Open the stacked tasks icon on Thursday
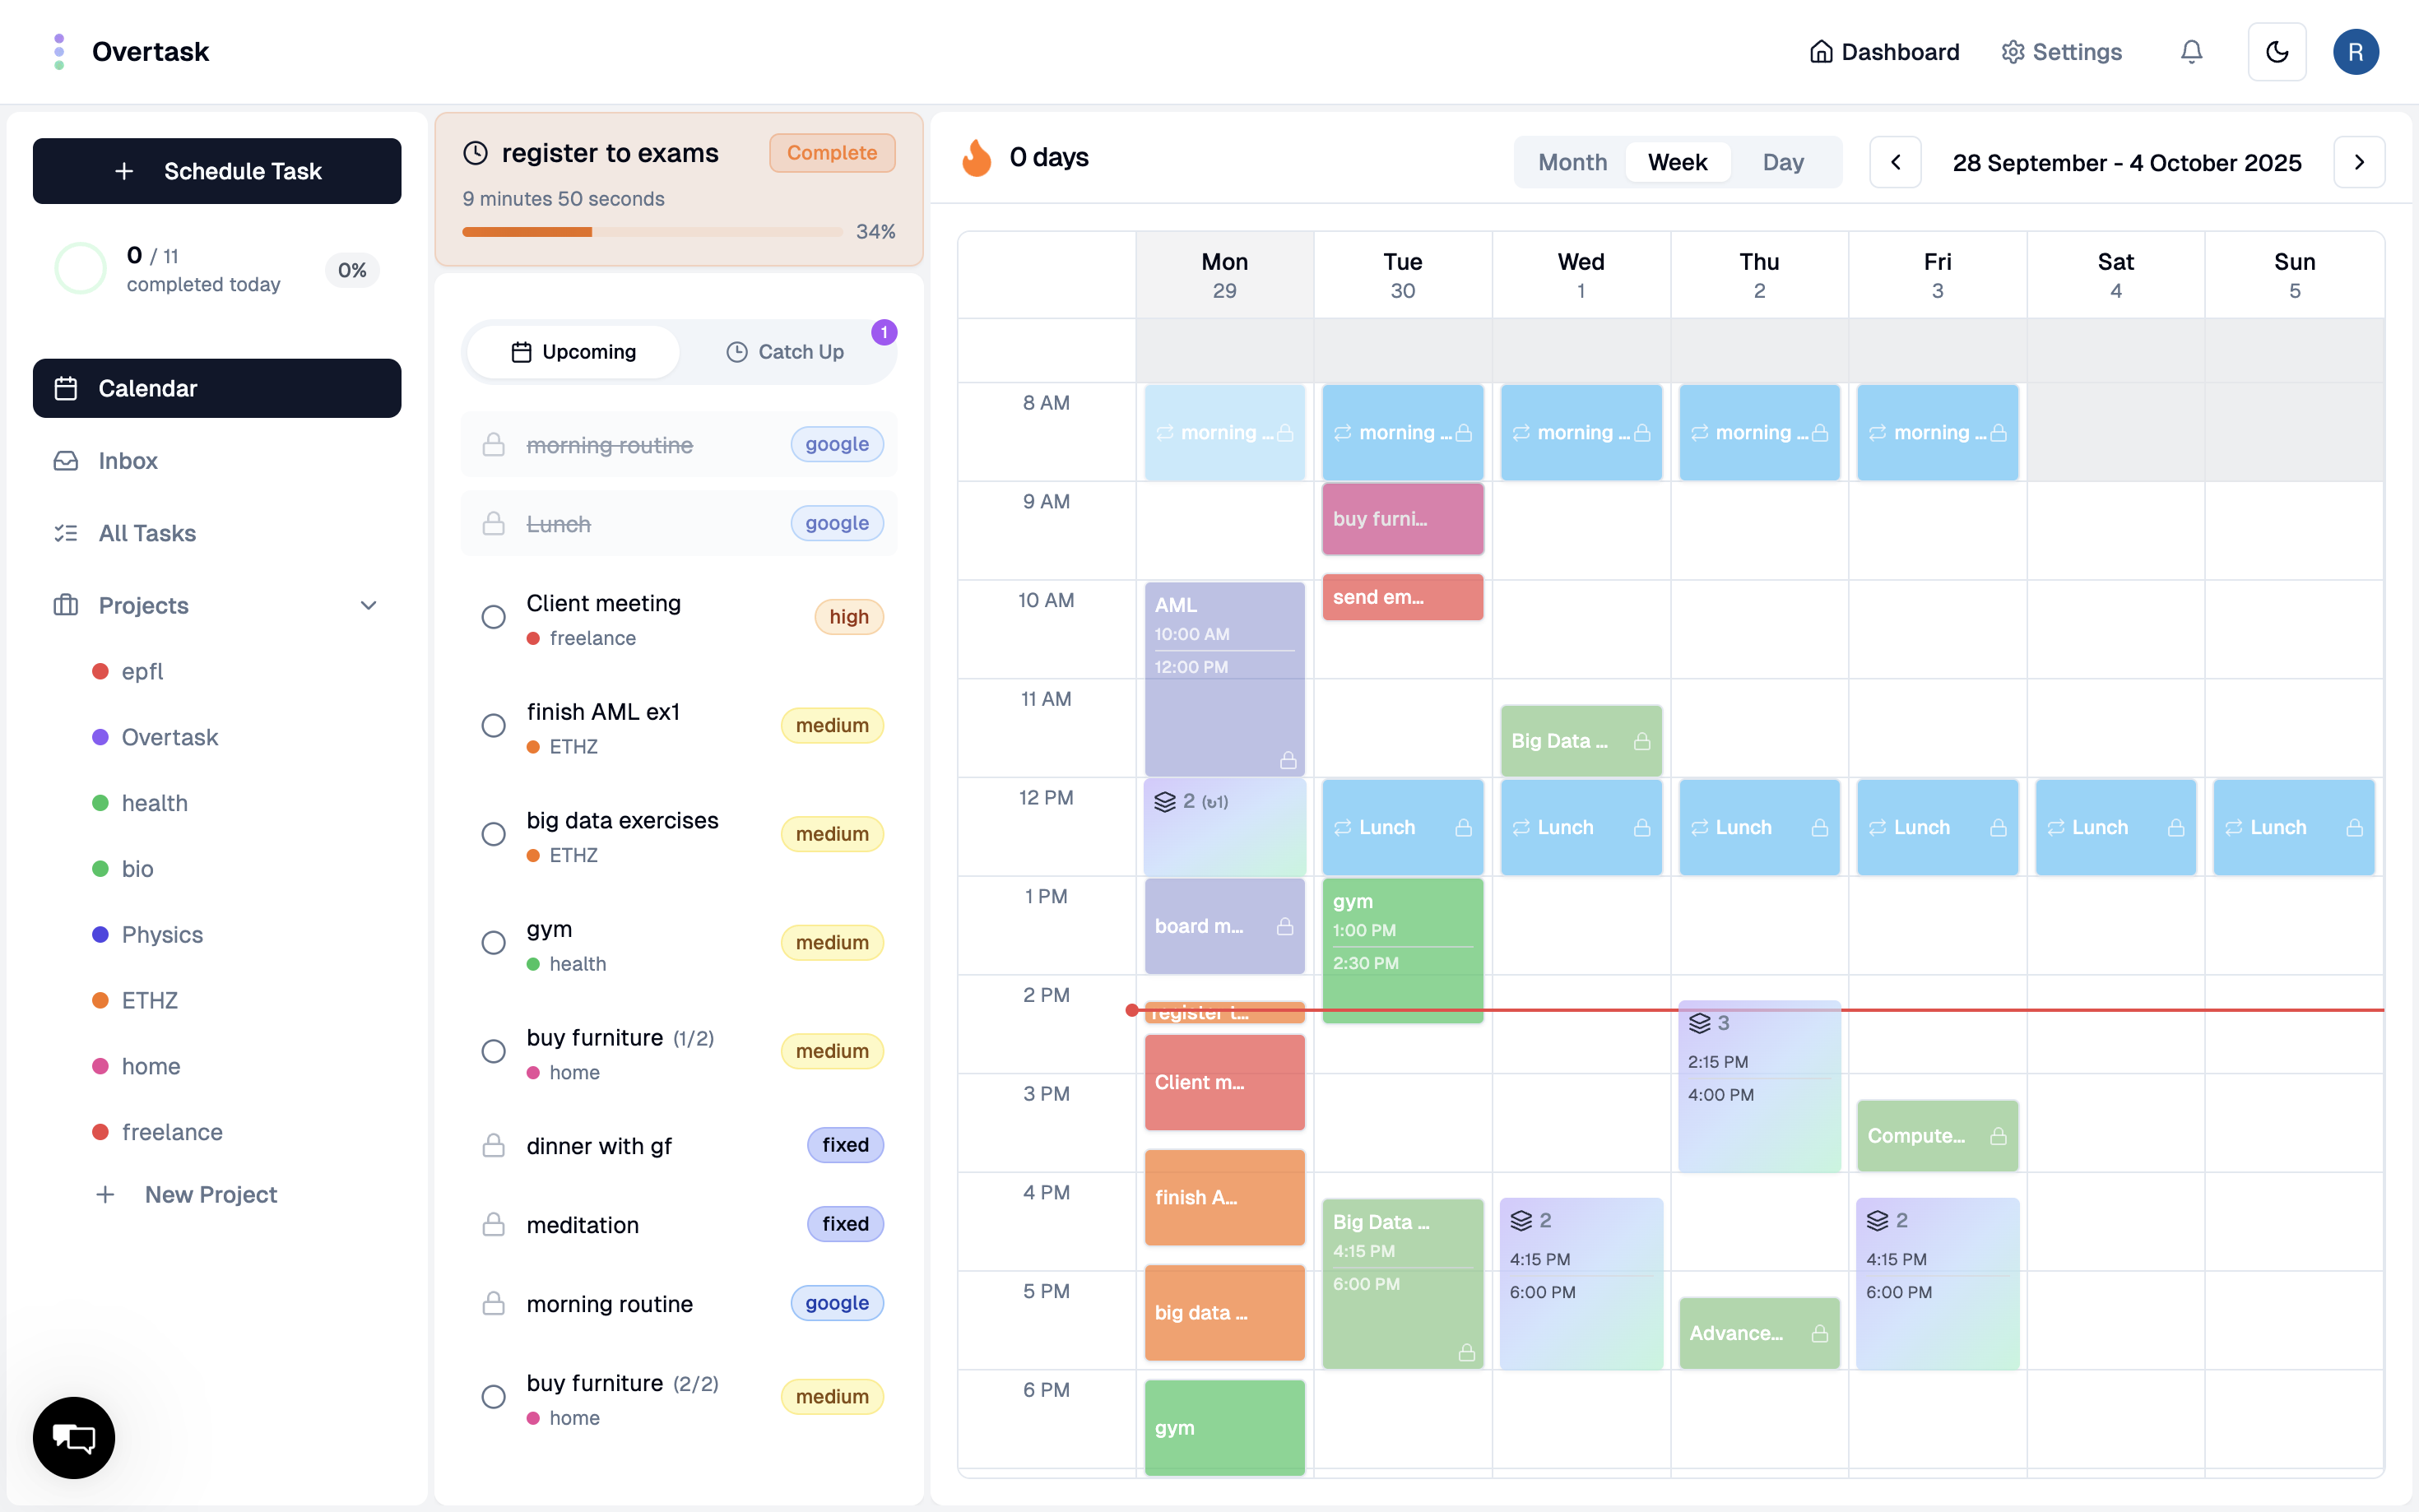The image size is (2419, 1512). click(x=1699, y=1023)
